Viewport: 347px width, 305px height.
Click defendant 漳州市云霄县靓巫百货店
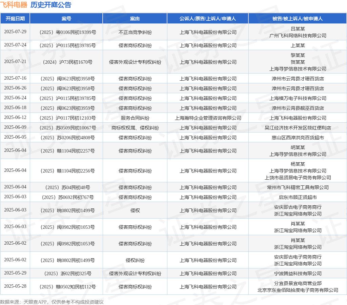point(298,108)
